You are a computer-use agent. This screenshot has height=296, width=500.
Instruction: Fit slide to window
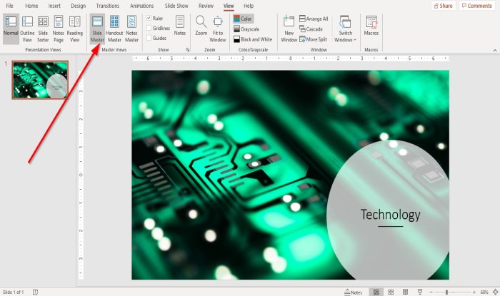coord(218,29)
